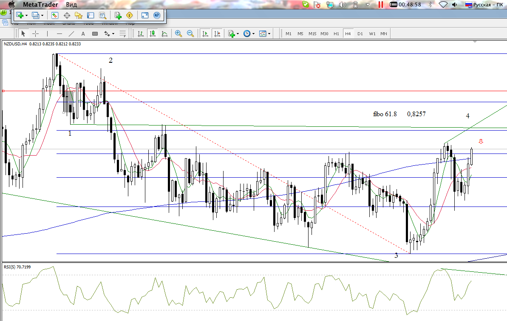Switch timeframe to W1
The width and height of the screenshot is (507, 321).
point(372,33)
